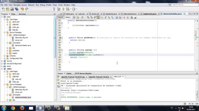This screenshot has height=111, width=199.
Task: Select web.xml under video WEB-INF
Action: [x=18, y=79]
